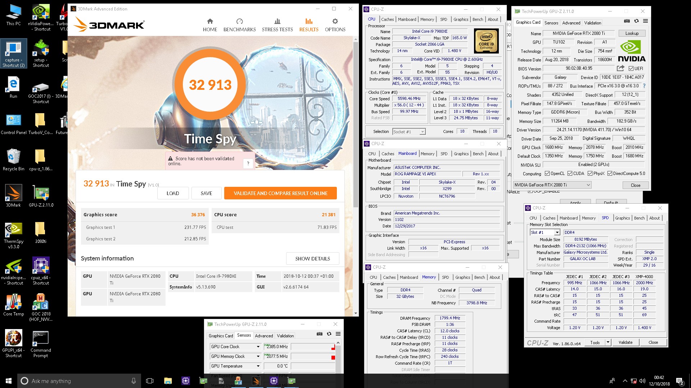Click the BIOS export arrow icon in GPU-Z
The width and height of the screenshot is (691, 388).
coord(620,68)
